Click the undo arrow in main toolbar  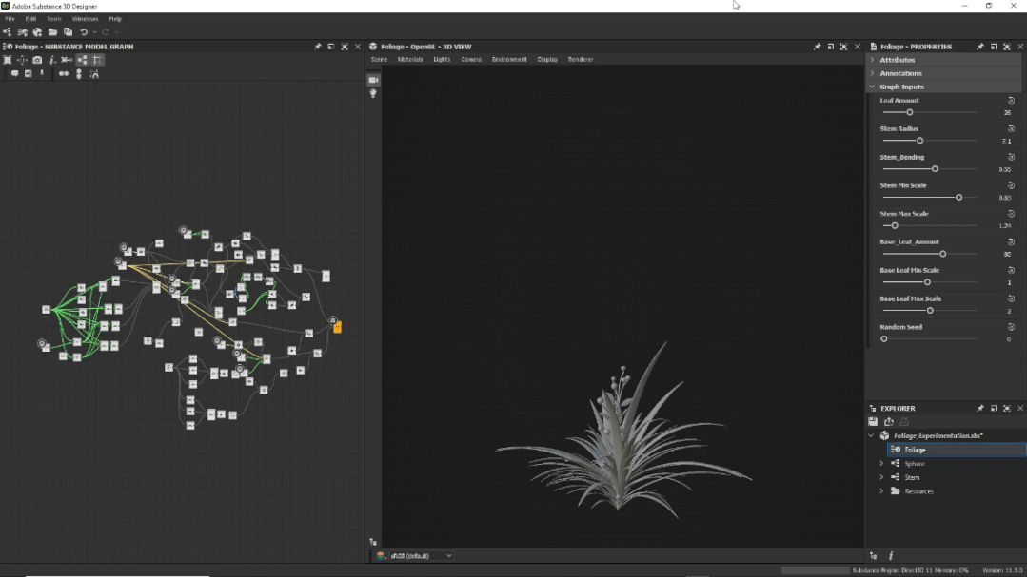coord(84,32)
